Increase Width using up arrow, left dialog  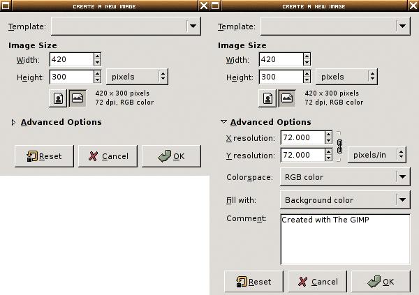pos(97,56)
